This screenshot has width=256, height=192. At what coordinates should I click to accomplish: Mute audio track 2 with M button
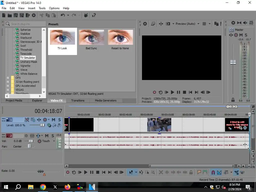47,136
